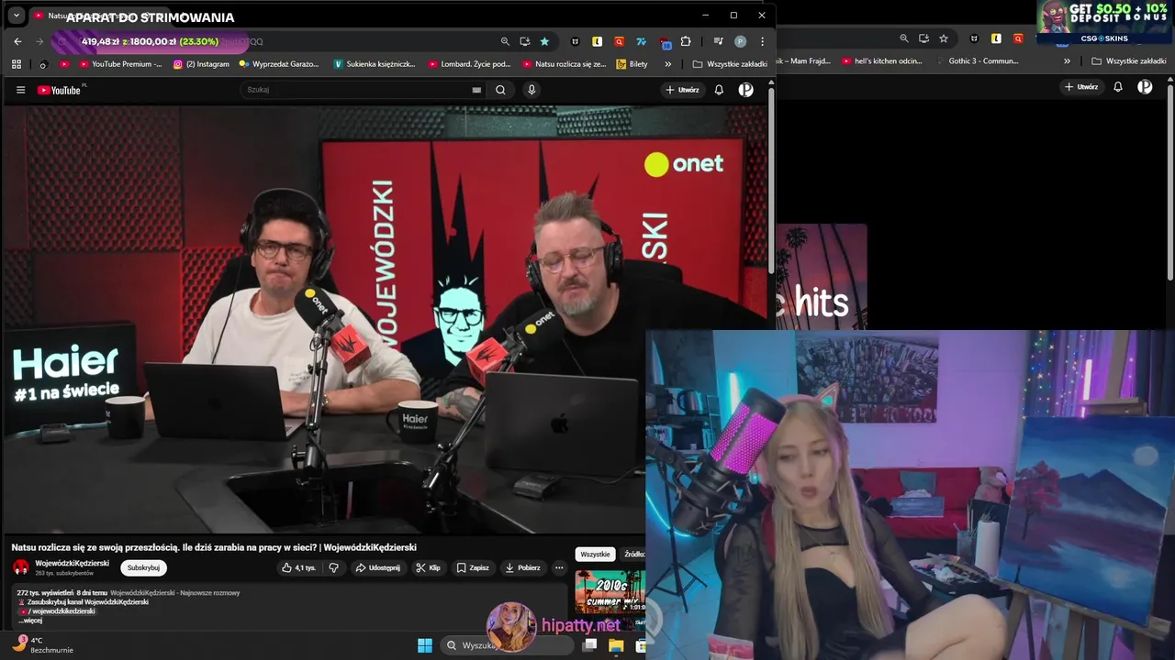1175x660 pixels.
Task: Click the Subskrybuj button
Action: [x=143, y=567]
